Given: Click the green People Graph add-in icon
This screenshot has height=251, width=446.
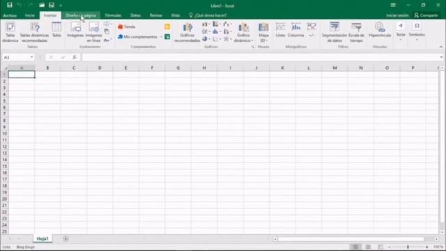Looking at the screenshot, I should [167, 37].
